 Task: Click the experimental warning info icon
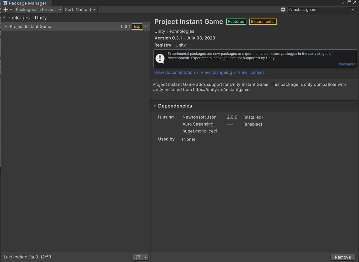(160, 59)
